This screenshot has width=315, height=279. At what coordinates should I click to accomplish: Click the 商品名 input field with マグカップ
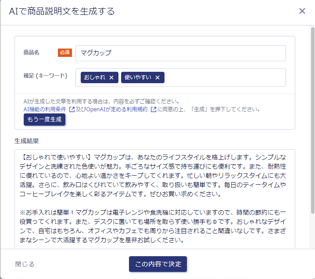click(181, 53)
